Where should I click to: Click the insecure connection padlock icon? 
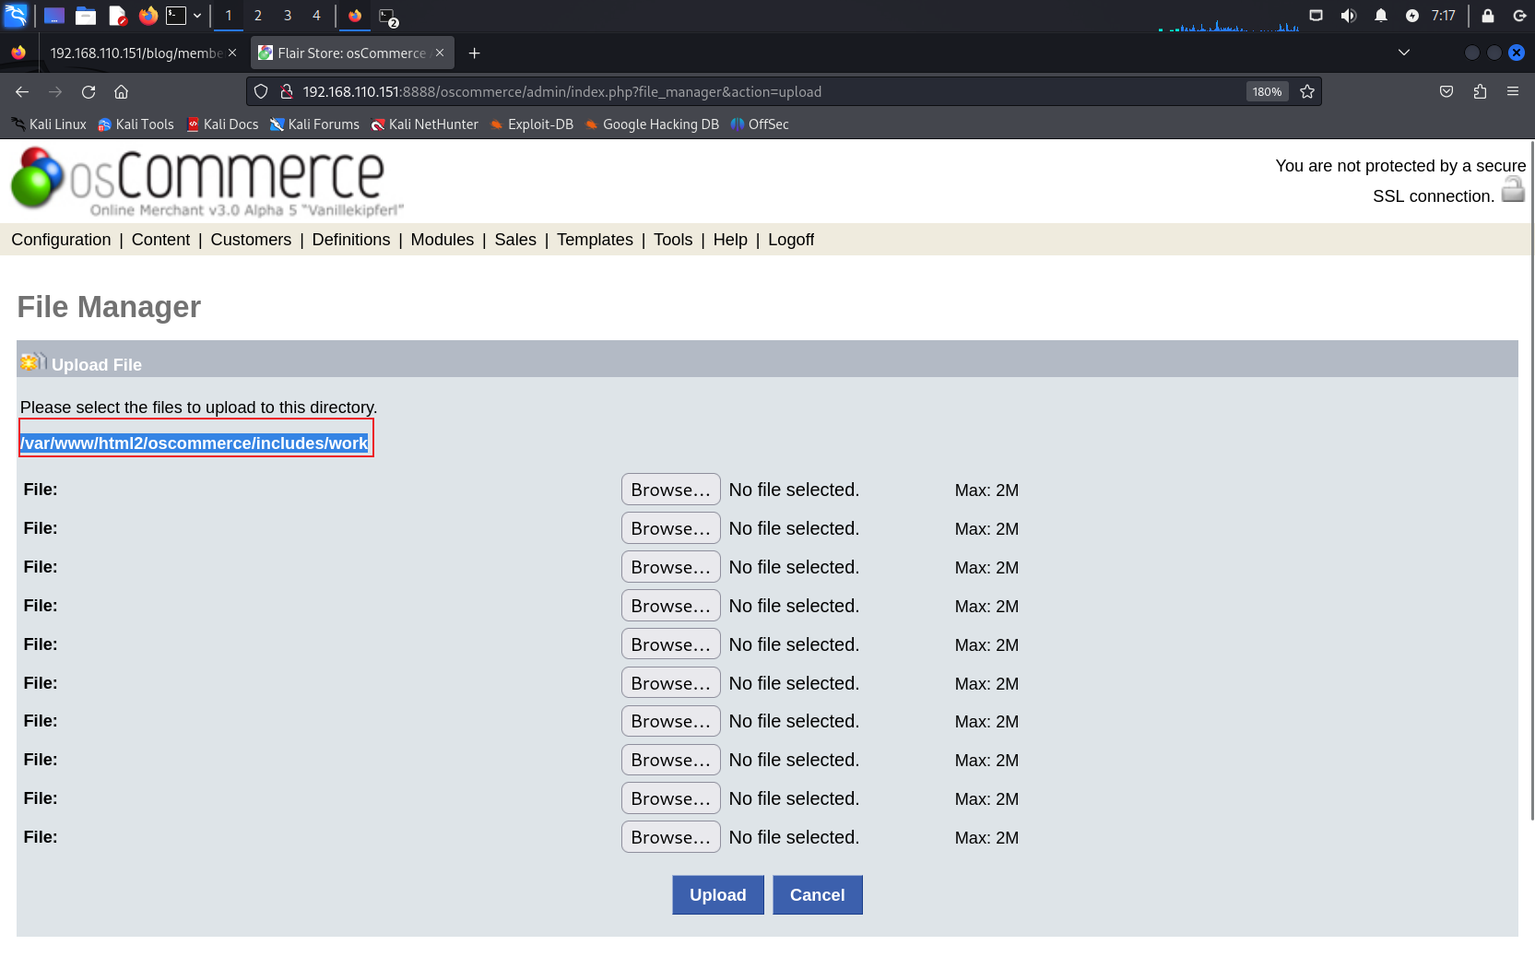(287, 92)
